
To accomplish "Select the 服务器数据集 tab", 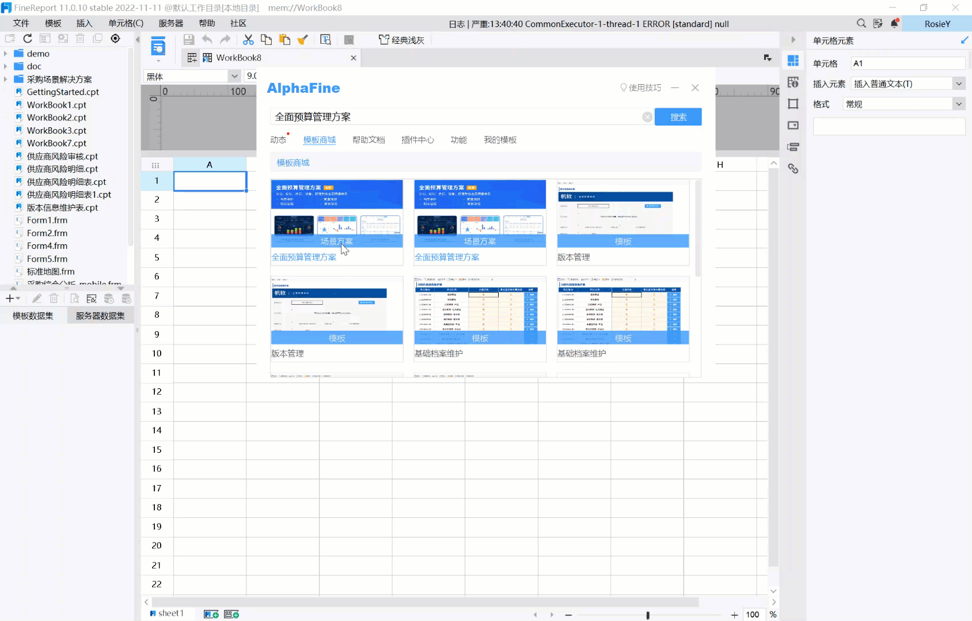I will click(x=100, y=316).
